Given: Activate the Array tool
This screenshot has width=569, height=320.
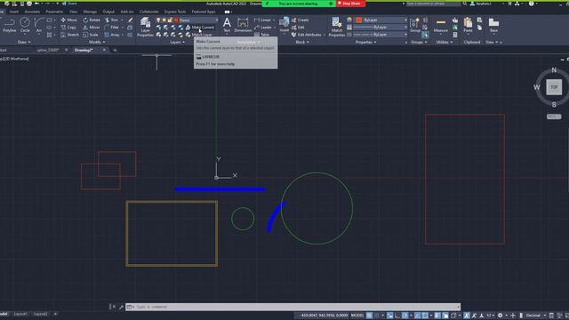Looking at the screenshot, I should coord(112,35).
